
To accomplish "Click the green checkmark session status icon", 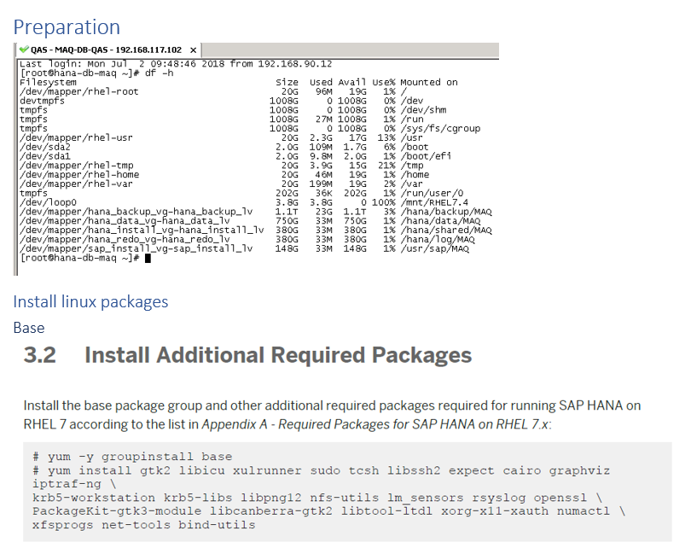I will click(x=24, y=50).
